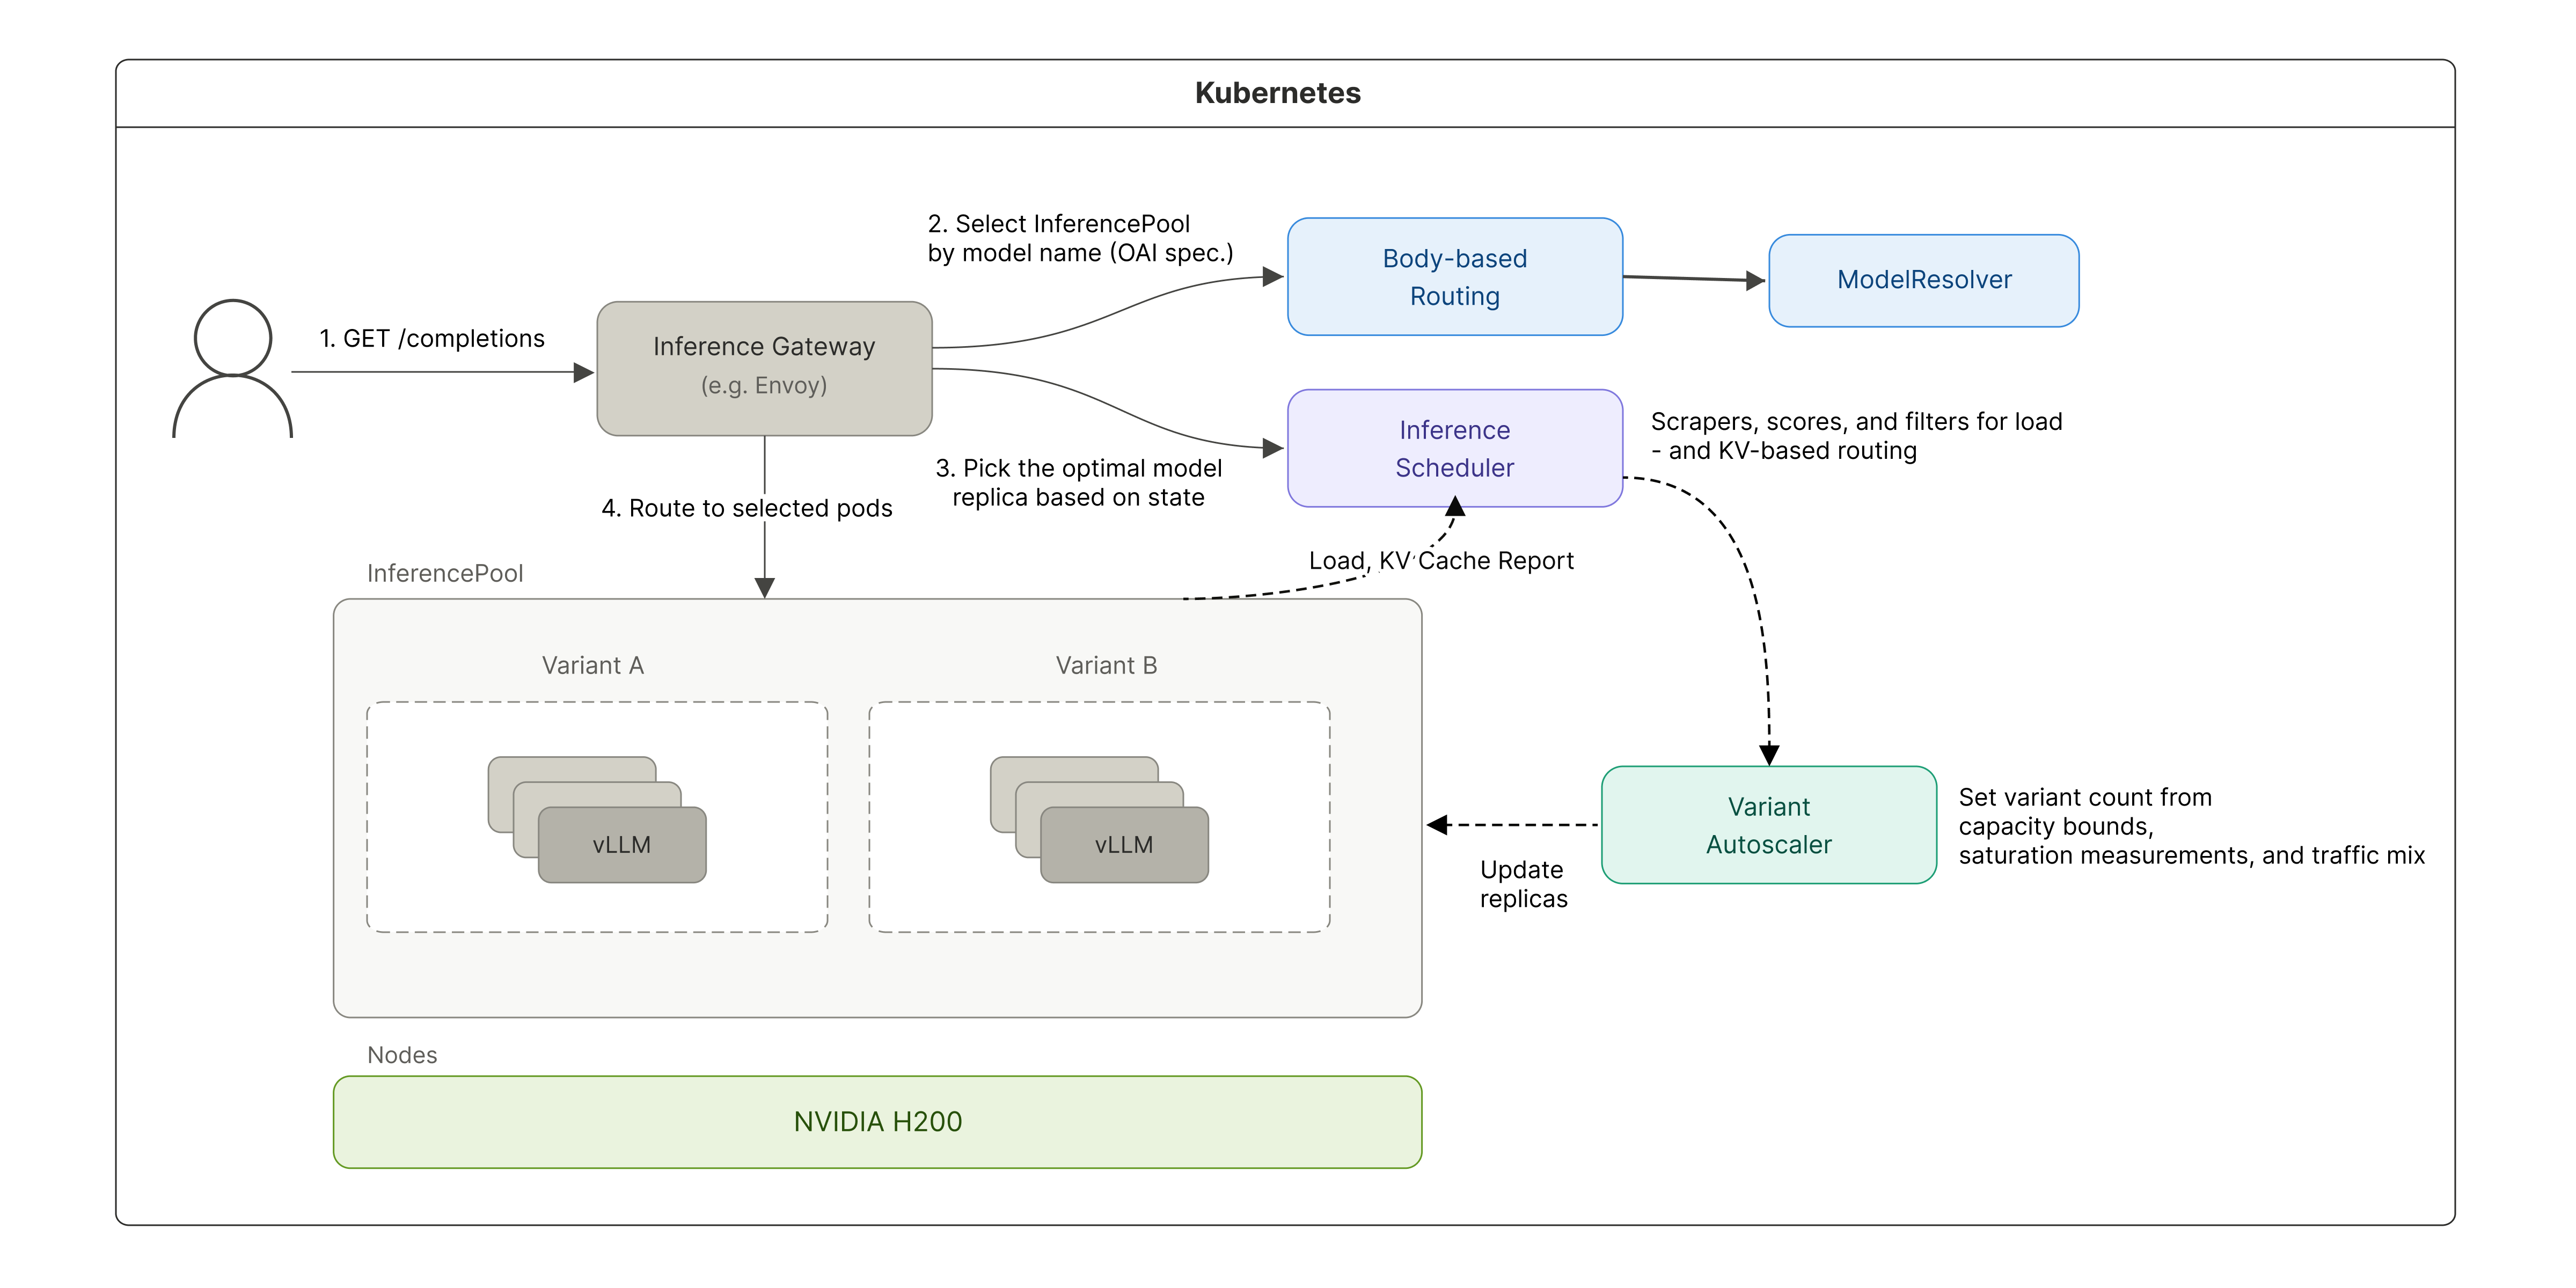Click the InferencePool label text
This screenshot has width=2576, height=1288.
[444, 573]
